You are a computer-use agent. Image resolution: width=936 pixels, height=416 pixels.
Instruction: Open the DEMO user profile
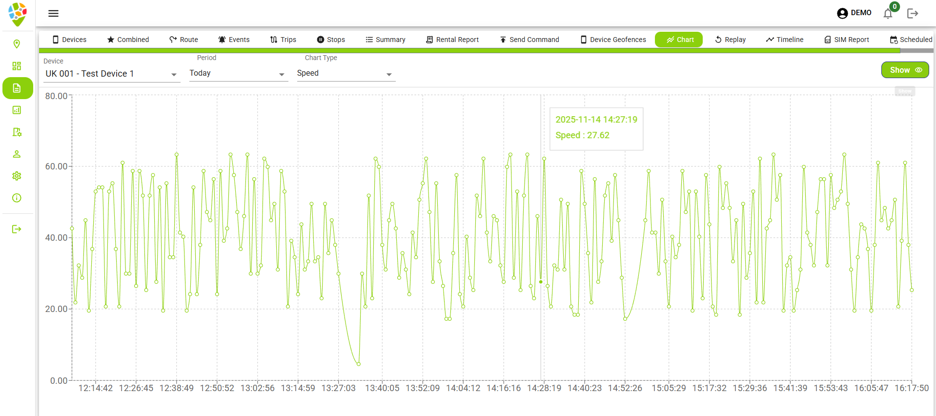coord(854,13)
